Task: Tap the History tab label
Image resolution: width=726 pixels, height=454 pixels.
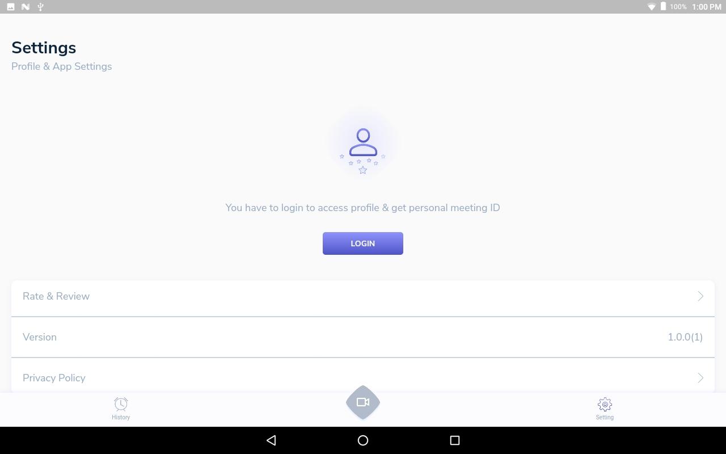Action: 121,417
